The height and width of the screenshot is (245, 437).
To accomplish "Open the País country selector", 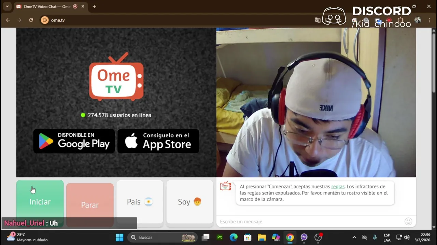I will pos(140,202).
